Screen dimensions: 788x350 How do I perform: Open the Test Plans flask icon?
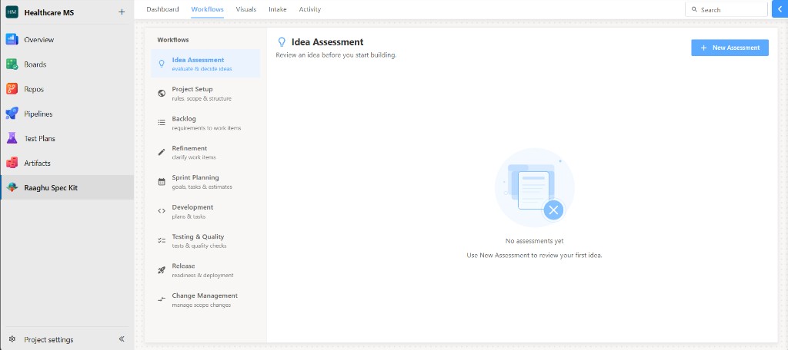12,138
